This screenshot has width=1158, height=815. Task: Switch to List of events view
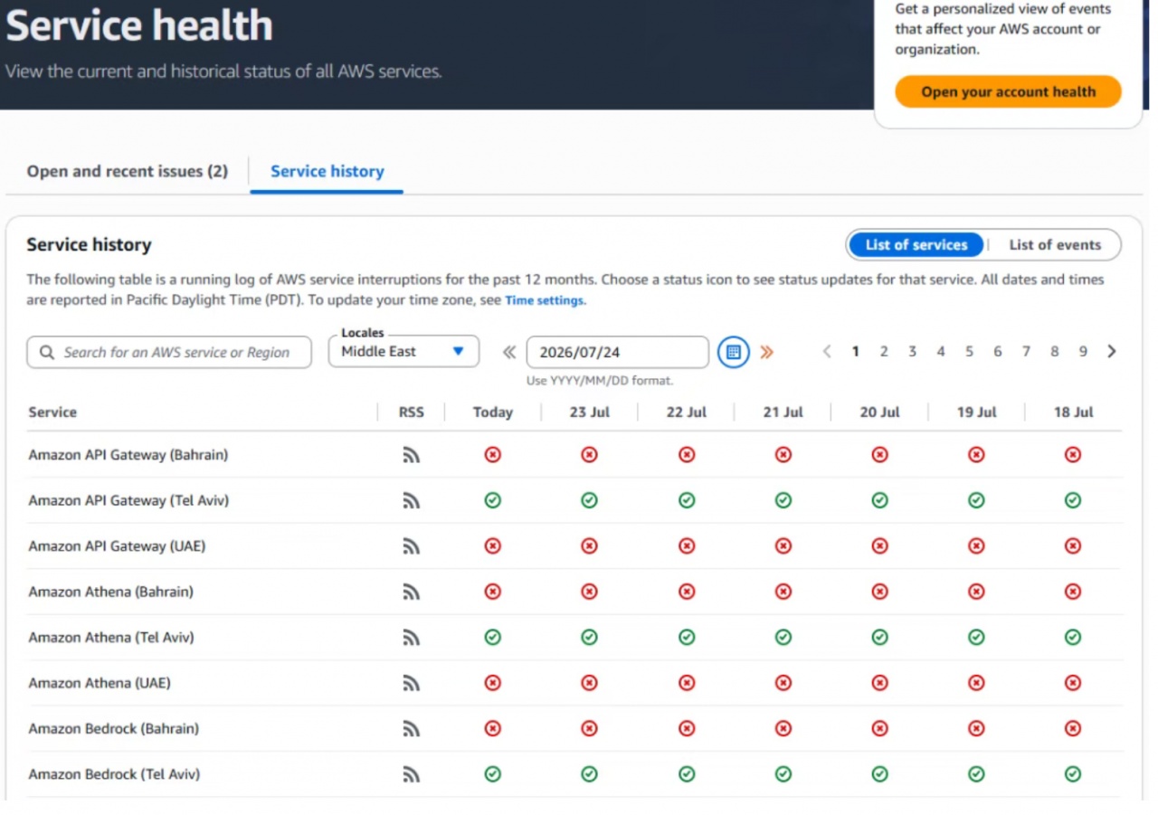coord(1055,244)
